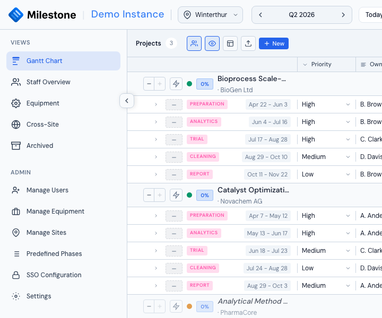
Task: Expand all phases of Analytical Method project
Action: click(160, 306)
